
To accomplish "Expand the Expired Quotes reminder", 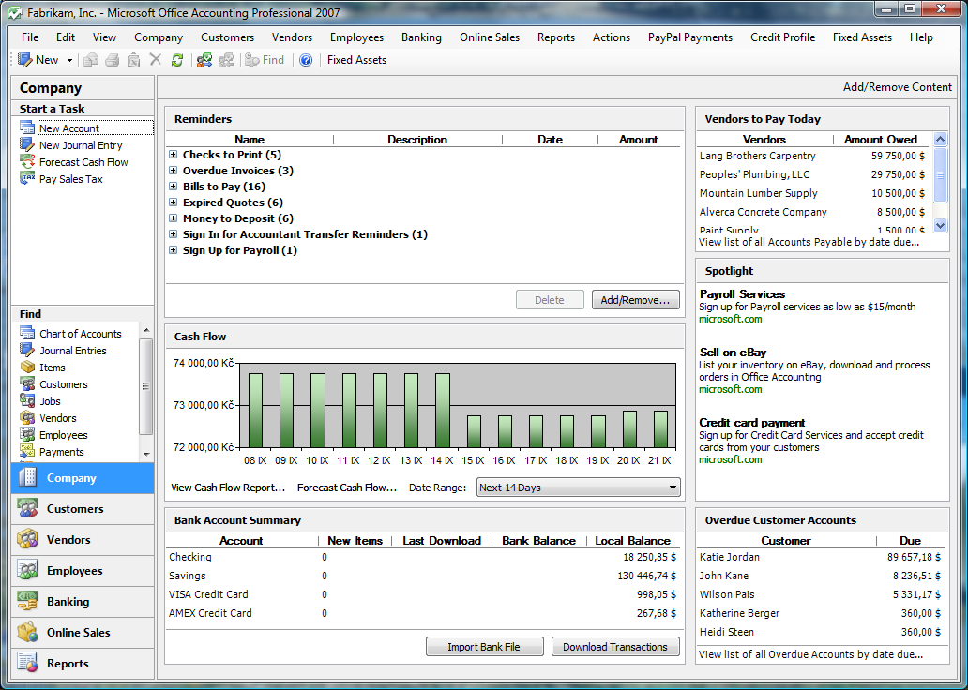I will pos(174,202).
